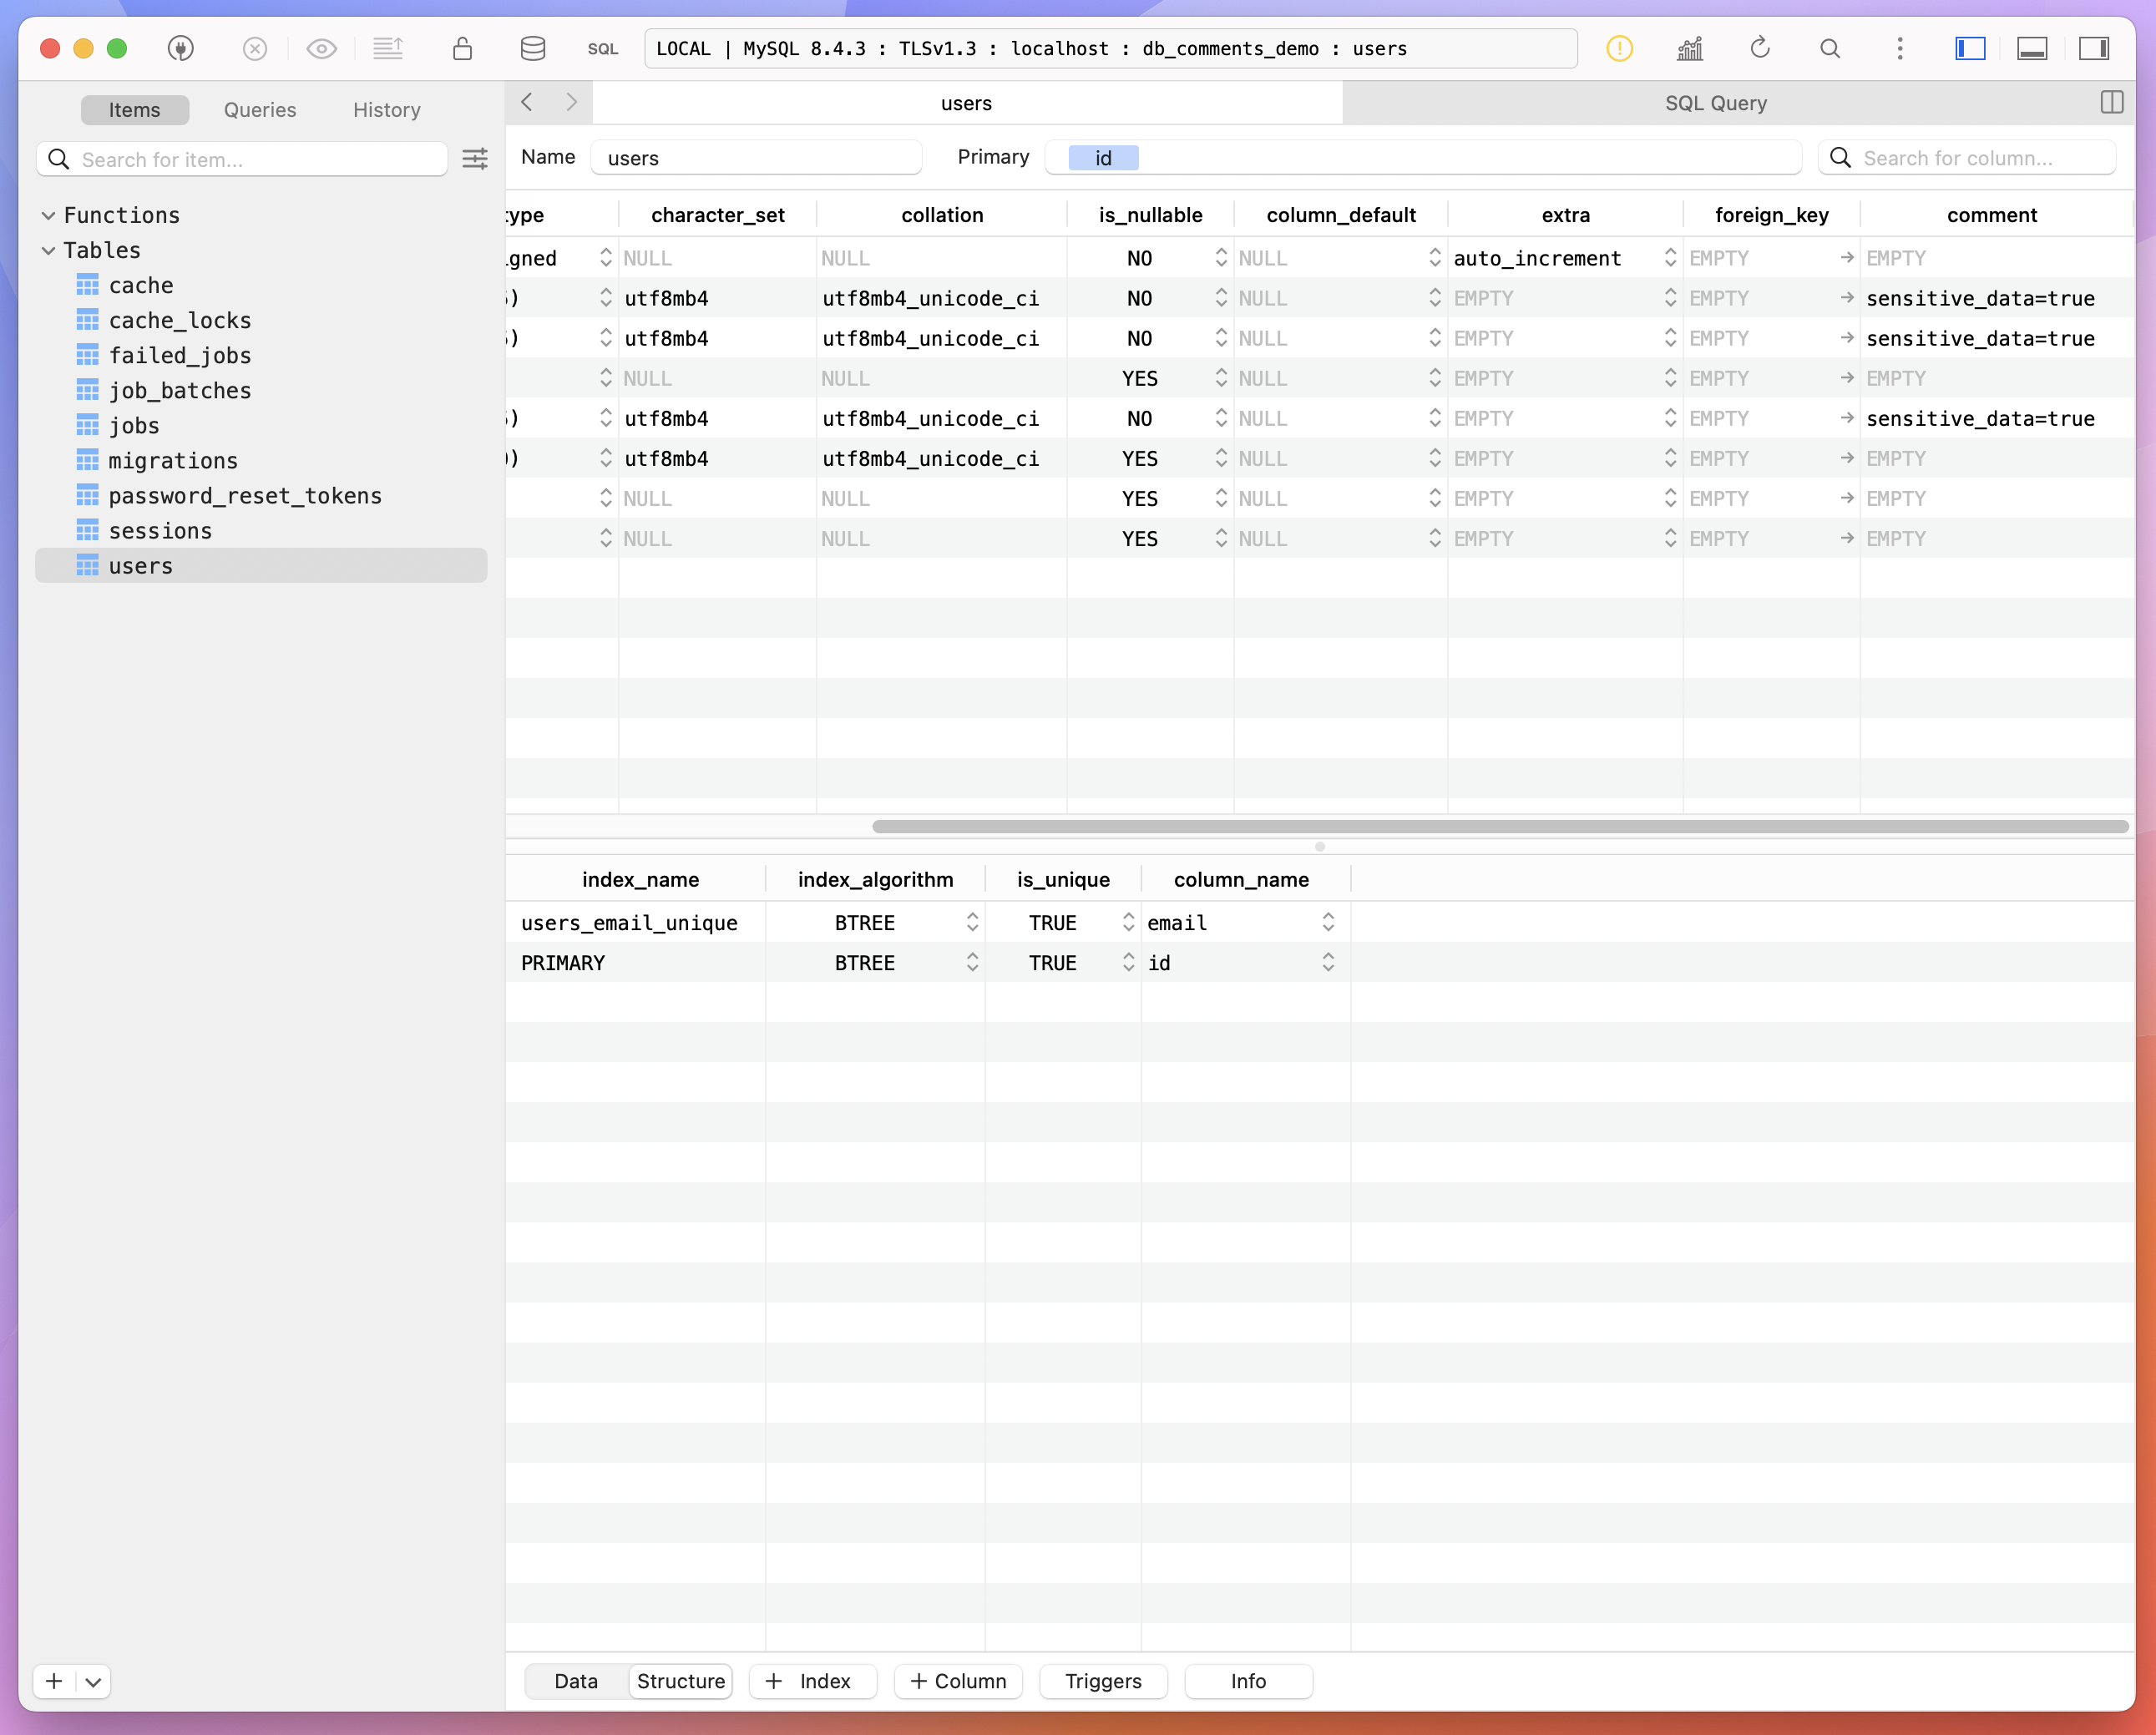Open the SQL editor toolbar button
This screenshot has width=2156, height=1735.
point(602,49)
